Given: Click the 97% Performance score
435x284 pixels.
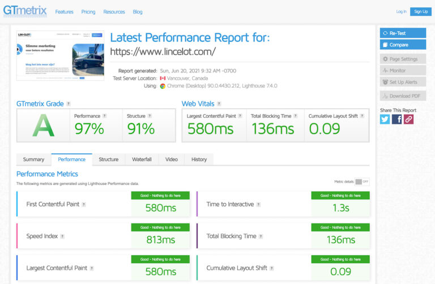Looking at the screenshot, I should [x=89, y=129].
